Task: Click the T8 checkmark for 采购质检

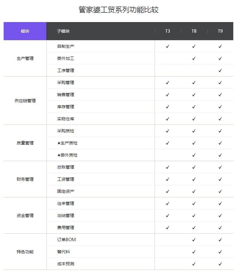Action: pyautogui.click(x=194, y=131)
